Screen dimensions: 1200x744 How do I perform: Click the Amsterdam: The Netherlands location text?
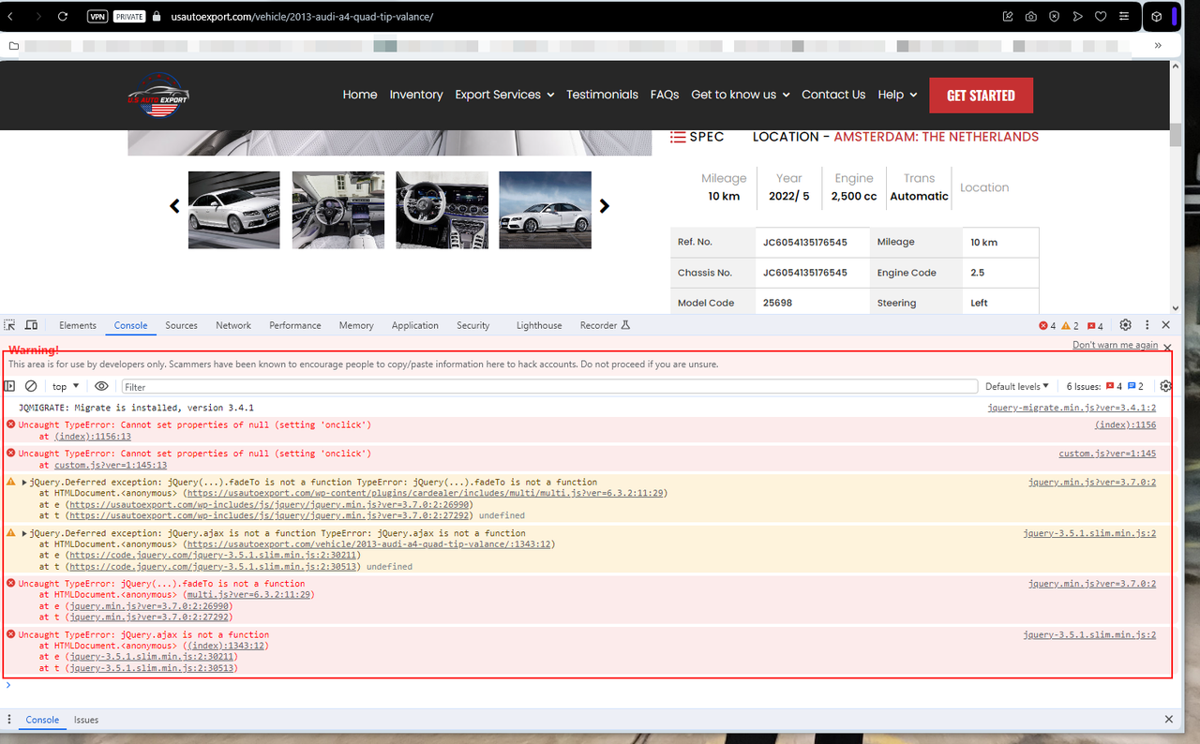(x=937, y=137)
